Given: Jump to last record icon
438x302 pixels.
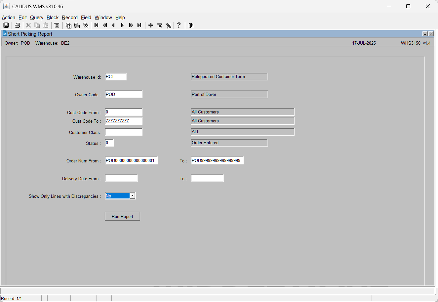Looking at the screenshot, I should 139,25.
